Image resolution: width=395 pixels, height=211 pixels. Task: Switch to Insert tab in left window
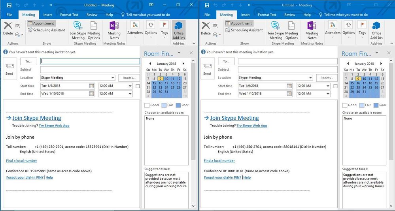[47, 15]
